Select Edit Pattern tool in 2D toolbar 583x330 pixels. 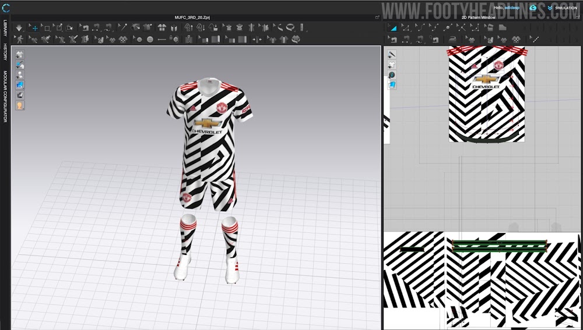click(x=406, y=28)
